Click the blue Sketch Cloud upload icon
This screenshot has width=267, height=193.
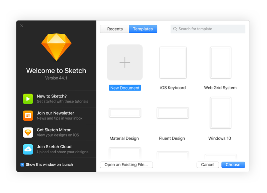28,149
